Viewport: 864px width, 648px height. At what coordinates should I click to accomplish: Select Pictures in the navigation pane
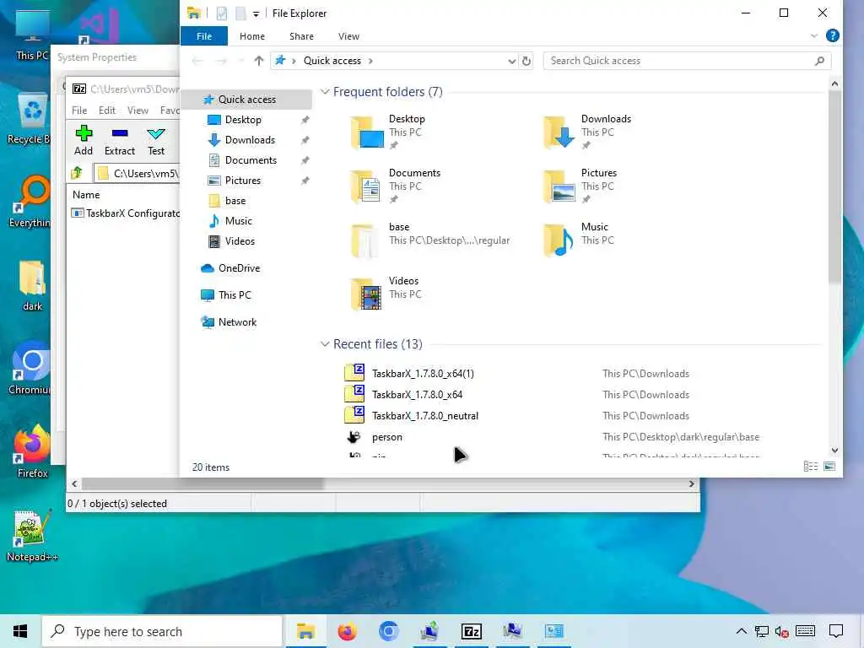click(242, 181)
